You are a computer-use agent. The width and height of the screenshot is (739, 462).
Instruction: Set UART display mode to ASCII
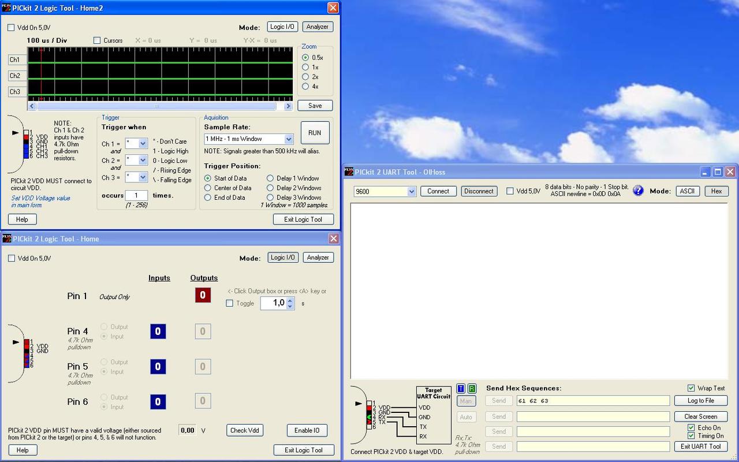click(x=687, y=191)
